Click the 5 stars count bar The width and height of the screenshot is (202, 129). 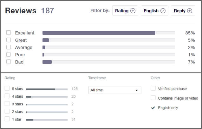[x=47, y=89]
